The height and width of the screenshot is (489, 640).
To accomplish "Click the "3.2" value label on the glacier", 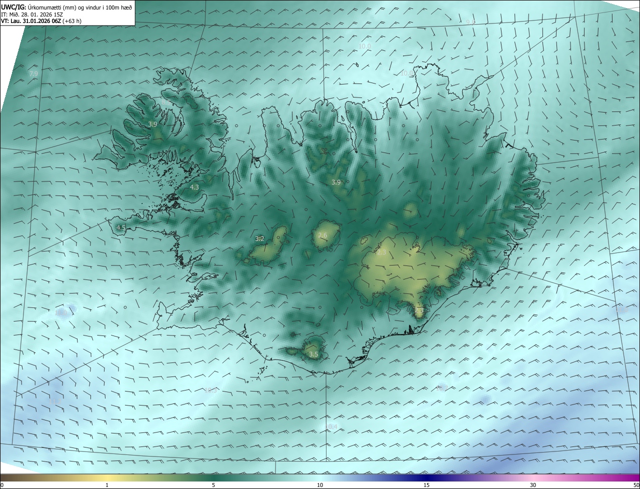I will point(259,239).
